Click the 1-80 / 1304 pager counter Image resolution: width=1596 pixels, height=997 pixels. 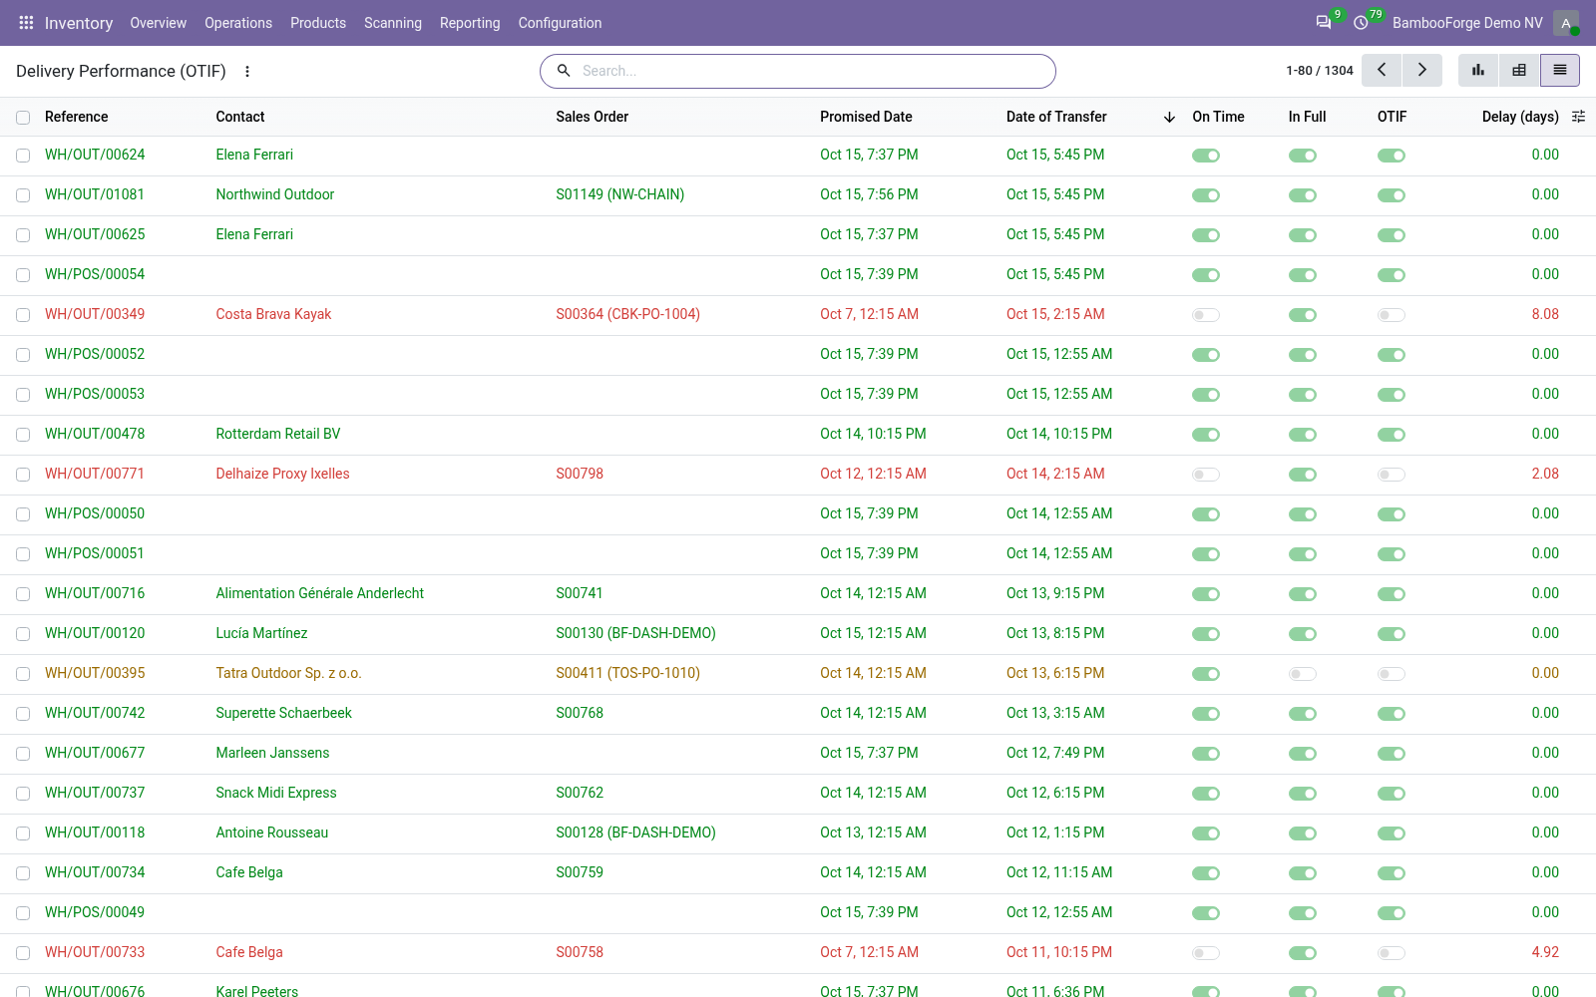pyautogui.click(x=1319, y=71)
